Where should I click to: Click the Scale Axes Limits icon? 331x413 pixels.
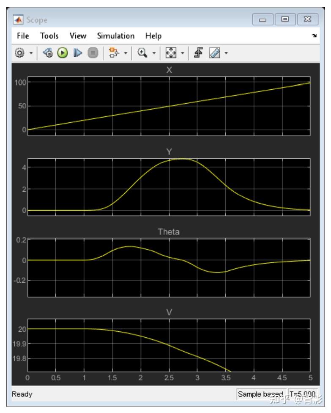(171, 52)
